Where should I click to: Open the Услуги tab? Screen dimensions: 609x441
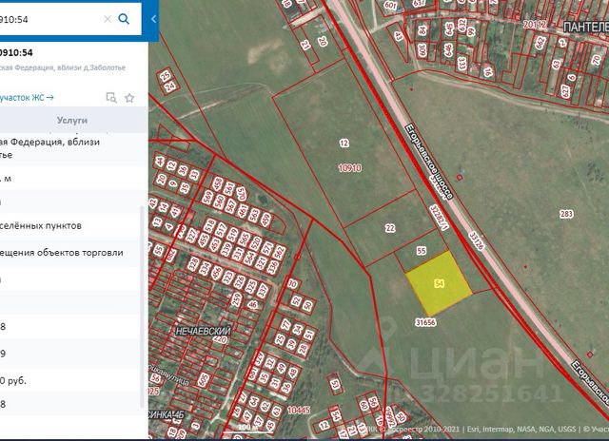(72, 121)
